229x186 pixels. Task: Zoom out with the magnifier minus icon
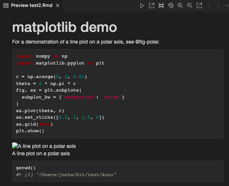190,5
